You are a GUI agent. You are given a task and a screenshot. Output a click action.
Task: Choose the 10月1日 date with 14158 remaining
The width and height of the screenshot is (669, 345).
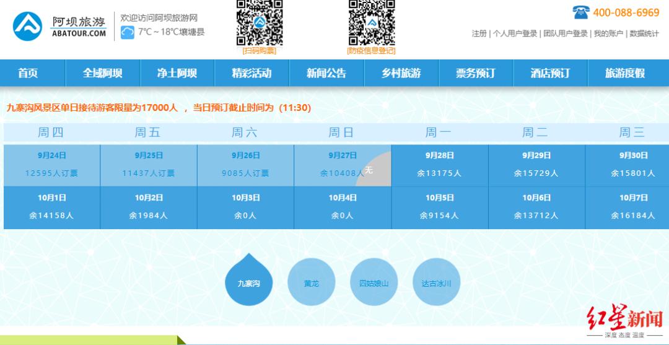(x=51, y=207)
